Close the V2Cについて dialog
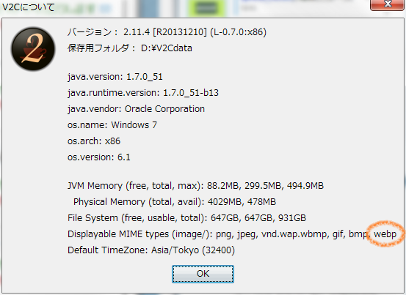This screenshot has height=295, width=406. click(x=388, y=4)
